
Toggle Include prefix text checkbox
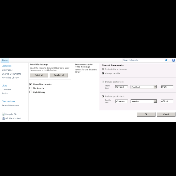pyautogui.click(x=103, y=82)
